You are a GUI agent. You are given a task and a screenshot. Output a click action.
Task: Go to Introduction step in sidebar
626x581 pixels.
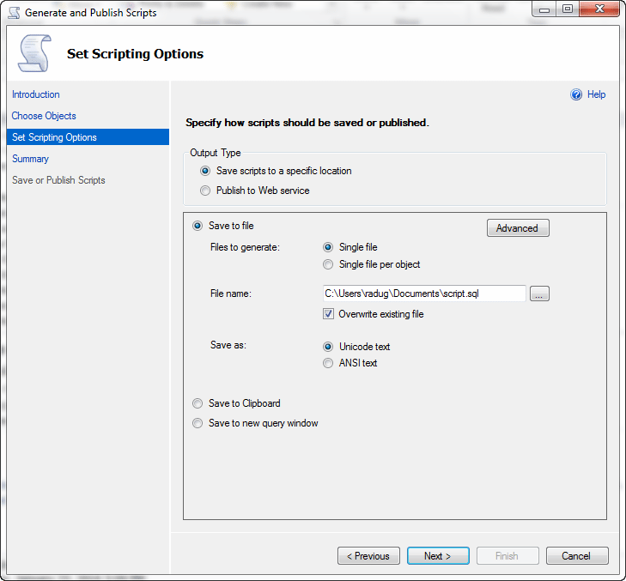click(35, 94)
